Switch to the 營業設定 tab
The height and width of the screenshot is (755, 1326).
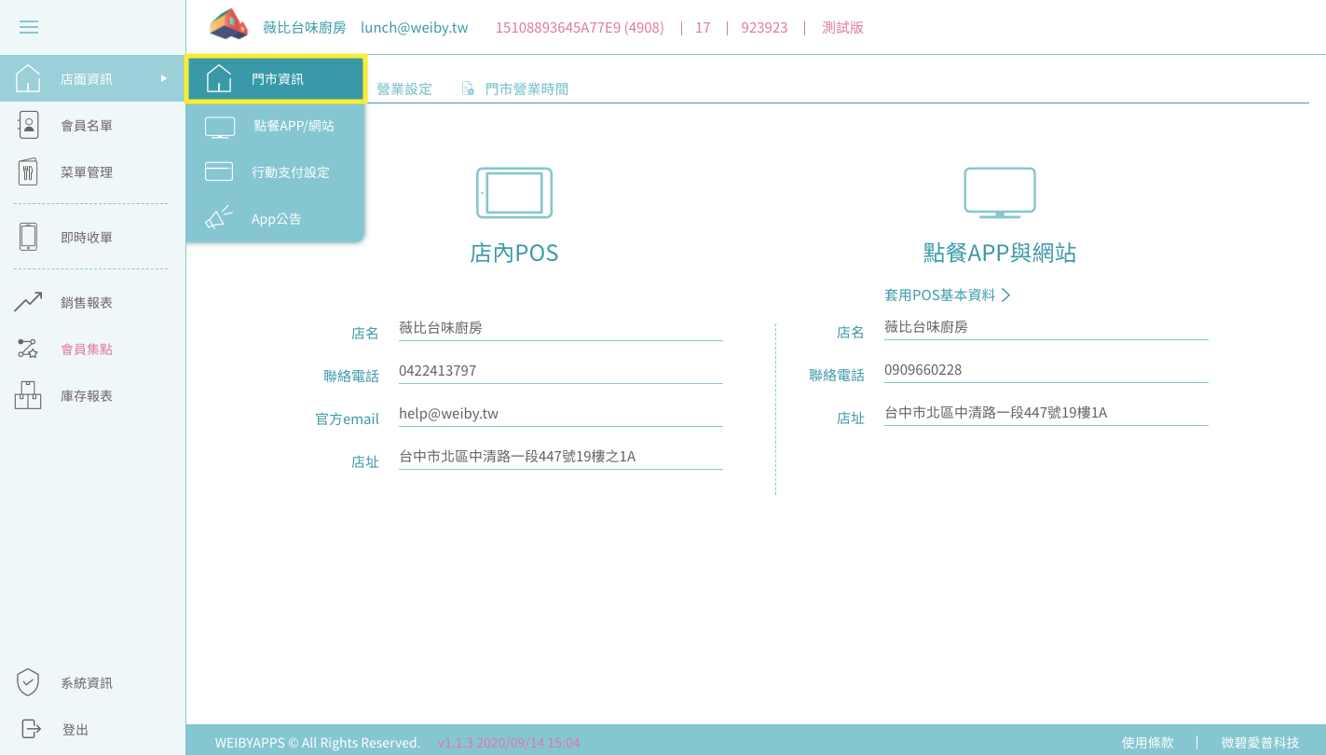404,89
